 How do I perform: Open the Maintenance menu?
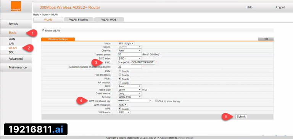click(18, 67)
